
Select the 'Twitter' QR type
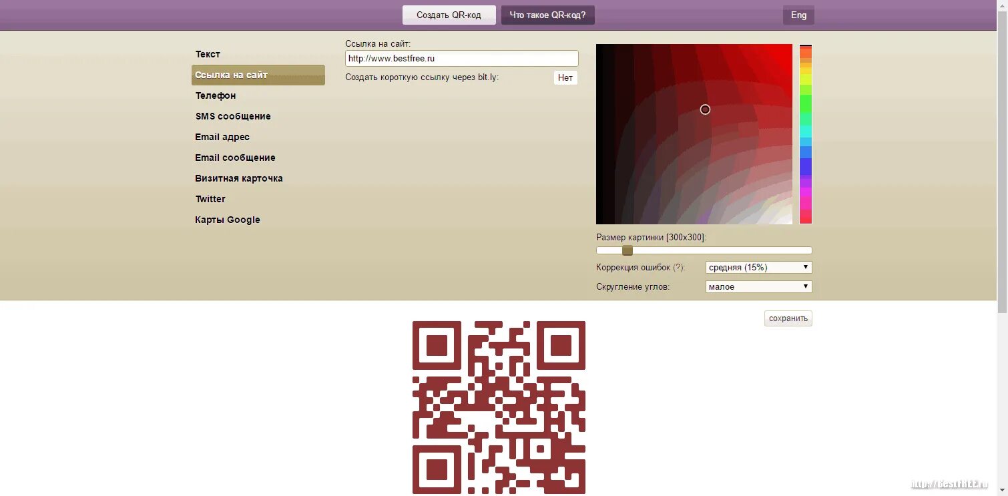[x=210, y=199]
